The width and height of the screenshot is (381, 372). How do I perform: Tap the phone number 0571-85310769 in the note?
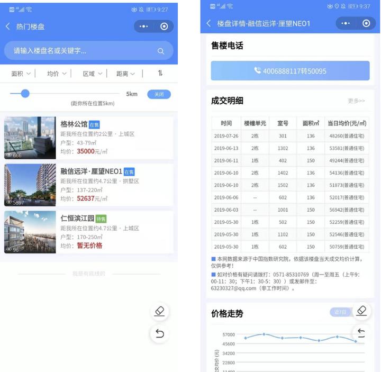pyautogui.click(x=291, y=275)
